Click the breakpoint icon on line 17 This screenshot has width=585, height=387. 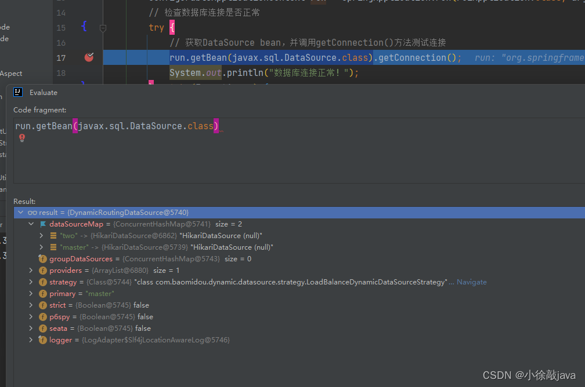click(89, 57)
